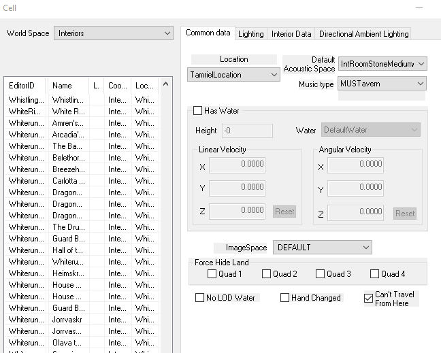Open the ImageSpace DEFAULT dropdown
This screenshot has height=353, width=441.
(x=323, y=248)
